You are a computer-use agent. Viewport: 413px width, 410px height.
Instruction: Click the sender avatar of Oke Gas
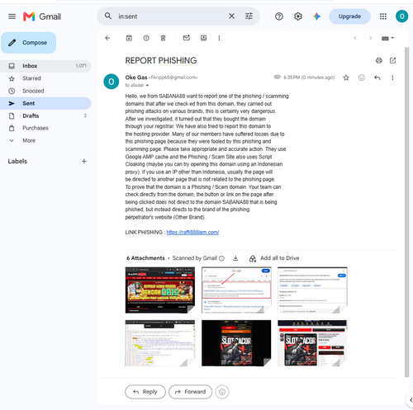[x=112, y=82]
